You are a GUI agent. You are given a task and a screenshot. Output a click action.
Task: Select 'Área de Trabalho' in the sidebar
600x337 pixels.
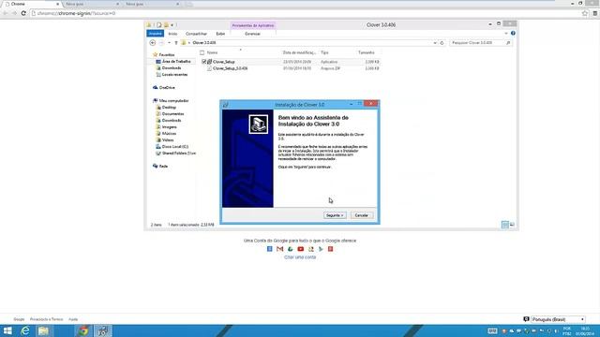176,62
